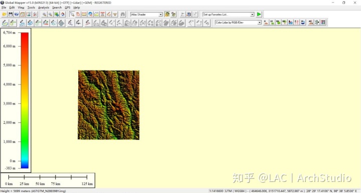The width and height of the screenshot is (361, 193).
Task: Open the Edit menu
Action: (x=12, y=7)
